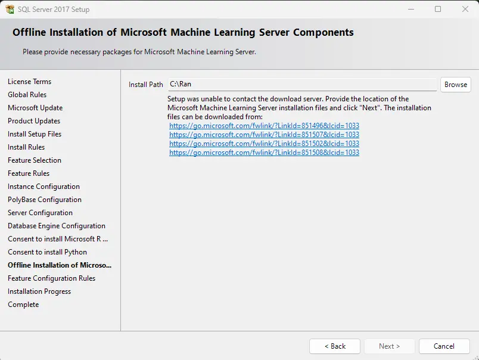The width and height of the screenshot is (479, 360).
Task: Click the subtitle Please provide necessary packages text
Action: click(x=139, y=52)
